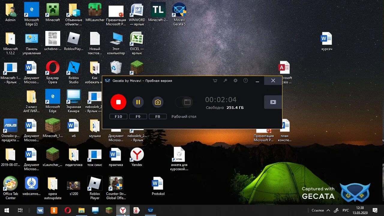Select the Minecraft-2 TL launcher icon
Viewport: 384px width, 216px height.
(158, 12)
